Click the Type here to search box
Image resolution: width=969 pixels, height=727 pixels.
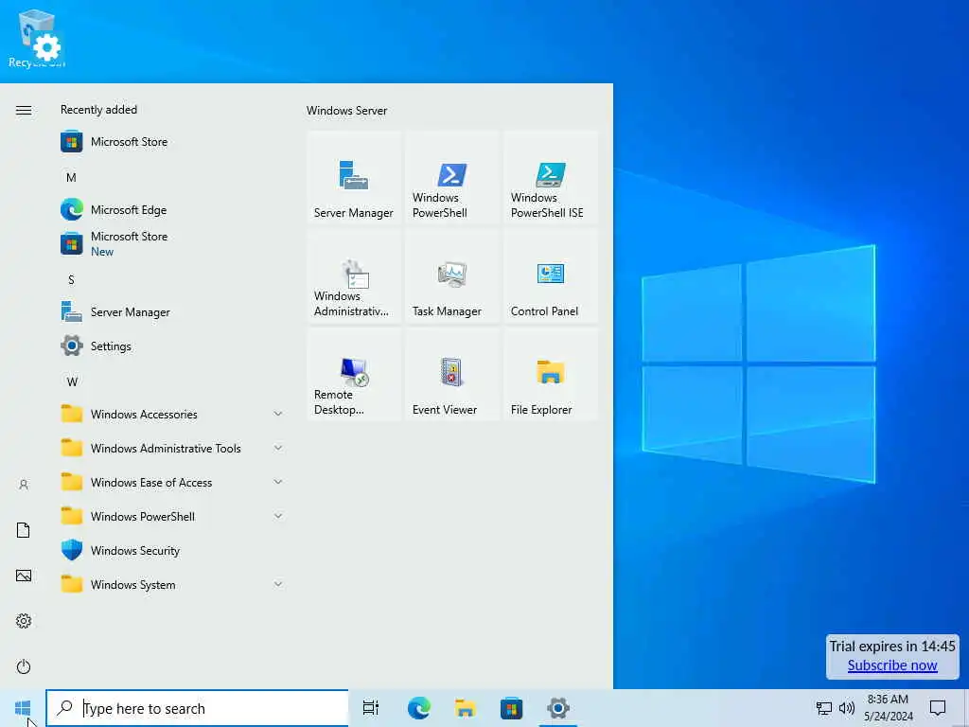coord(197,708)
